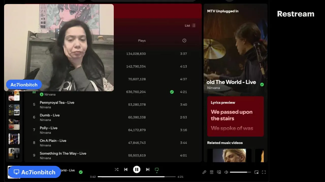Viewport: 325px width, 182px height.
Task: Mute volume with the speaker icon
Action: (226, 172)
